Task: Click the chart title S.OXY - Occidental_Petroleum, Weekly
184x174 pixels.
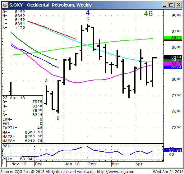Action: point(50,5)
